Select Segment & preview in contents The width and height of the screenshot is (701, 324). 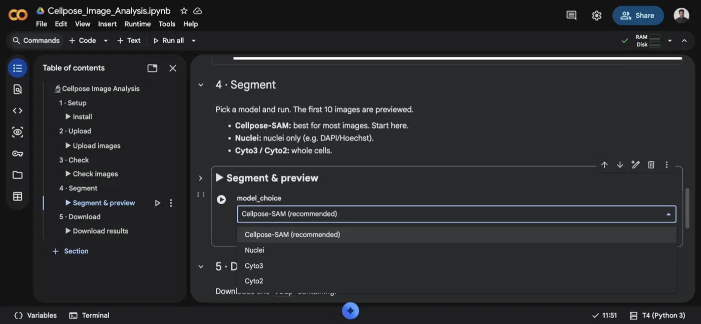(x=100, y=203)
